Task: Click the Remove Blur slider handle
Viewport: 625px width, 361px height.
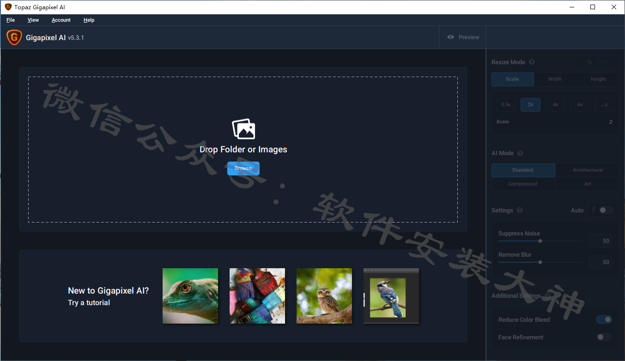Action: point(540,262)
